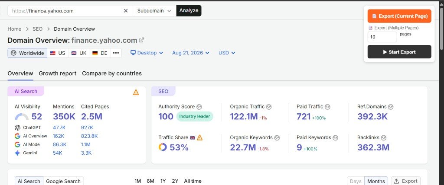
Task: Select the 6M time range
Action: pyautogui.click(x=150, y=181)
